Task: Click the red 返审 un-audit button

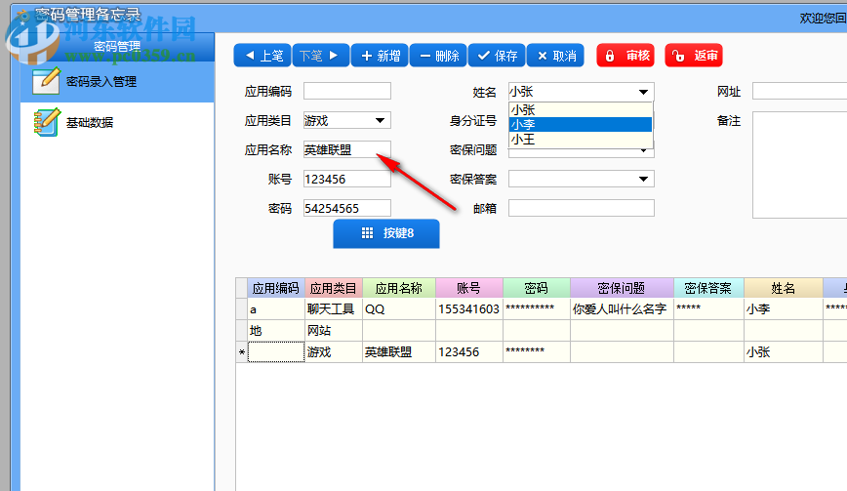Action: coord(694,56)
